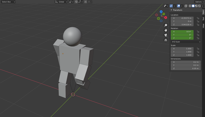Click the Dimensions Y field 0.2 m

click(x=186, y=65)
